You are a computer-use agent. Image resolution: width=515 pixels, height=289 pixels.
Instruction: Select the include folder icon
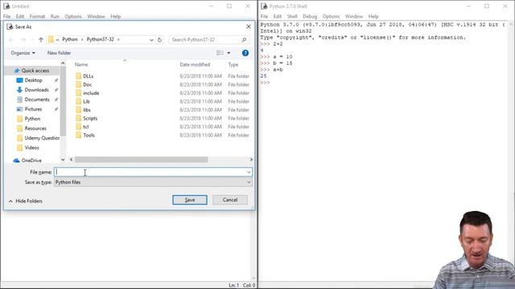(x=79, y=93)
